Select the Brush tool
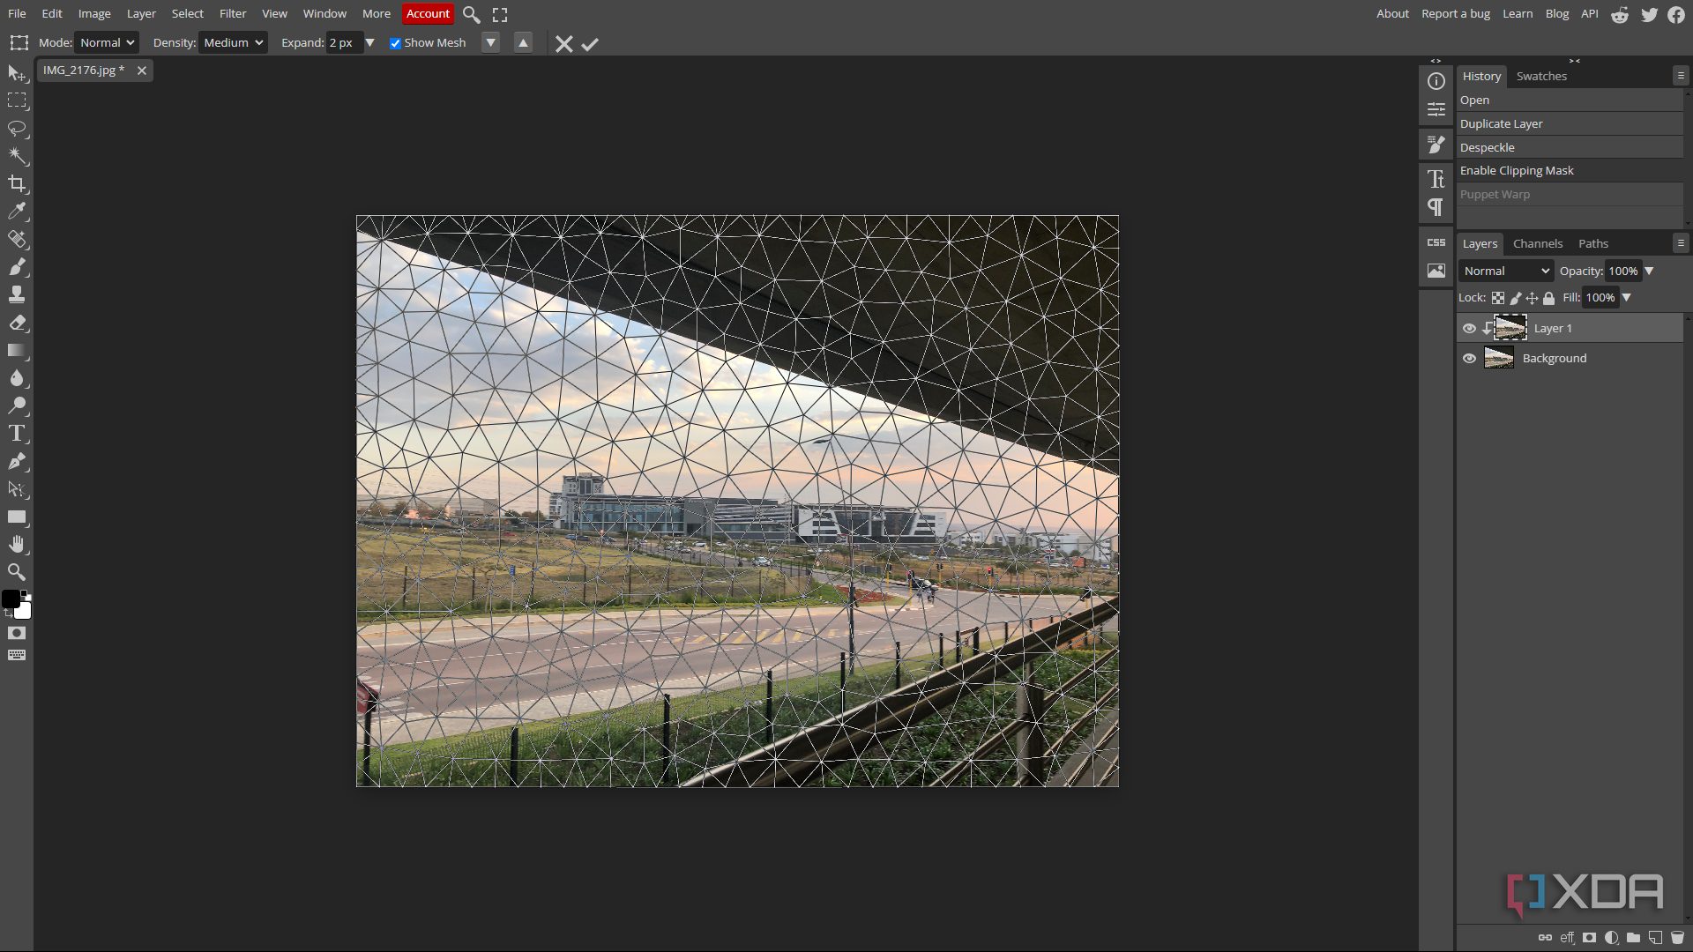 (17, 267)
